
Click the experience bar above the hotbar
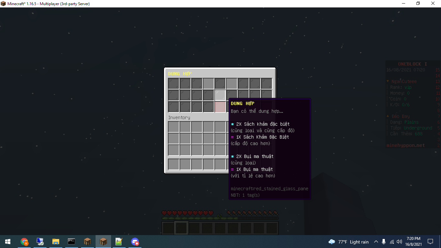point(220,219)
